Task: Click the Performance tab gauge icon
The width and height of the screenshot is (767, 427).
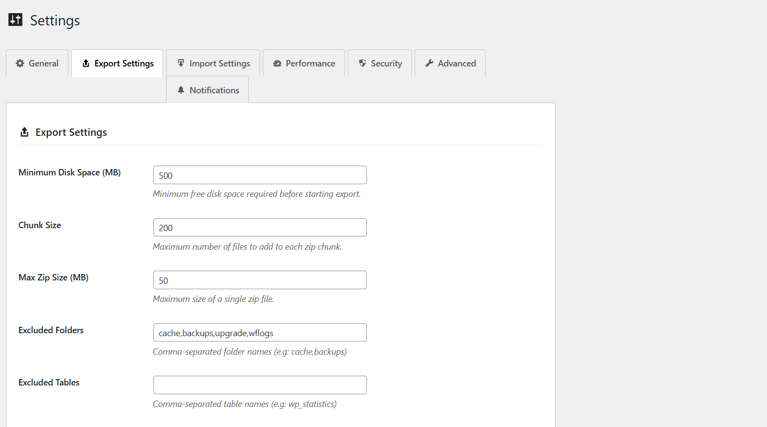Action: [x=277, y=64]
